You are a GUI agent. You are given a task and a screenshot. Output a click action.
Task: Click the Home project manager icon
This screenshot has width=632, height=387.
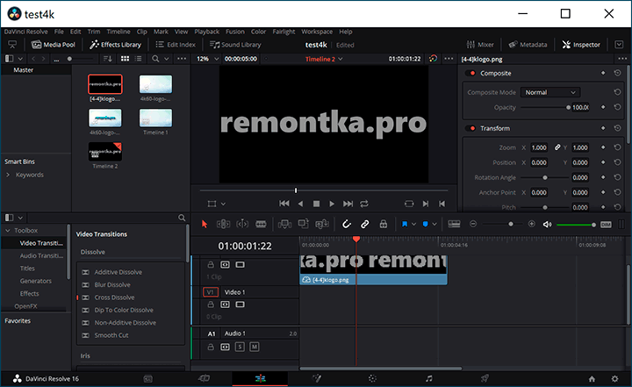click(592, 379)
